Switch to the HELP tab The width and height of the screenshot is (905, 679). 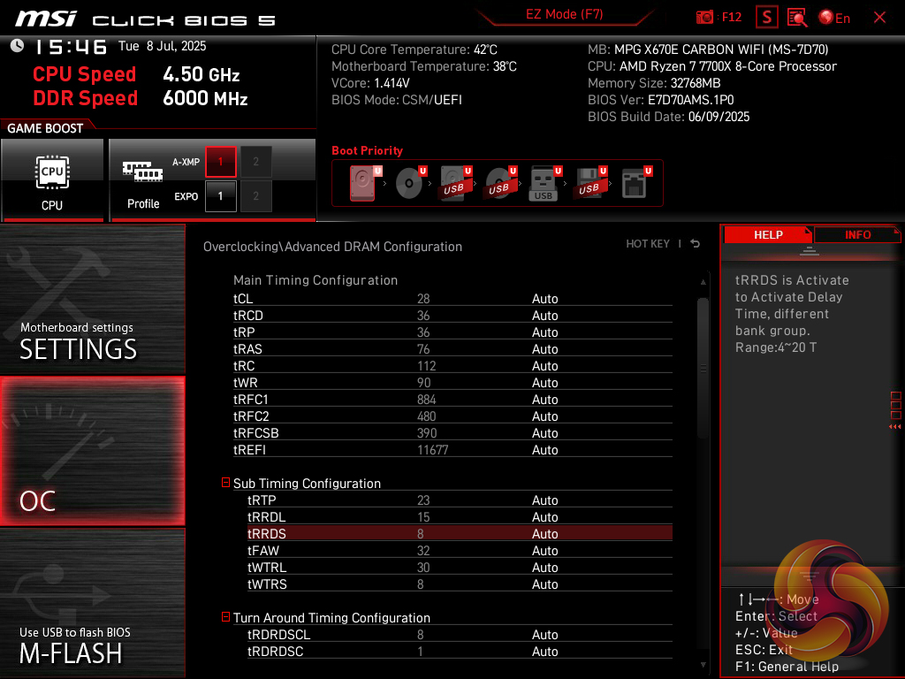pyautogui.click(x=768, y=235)
